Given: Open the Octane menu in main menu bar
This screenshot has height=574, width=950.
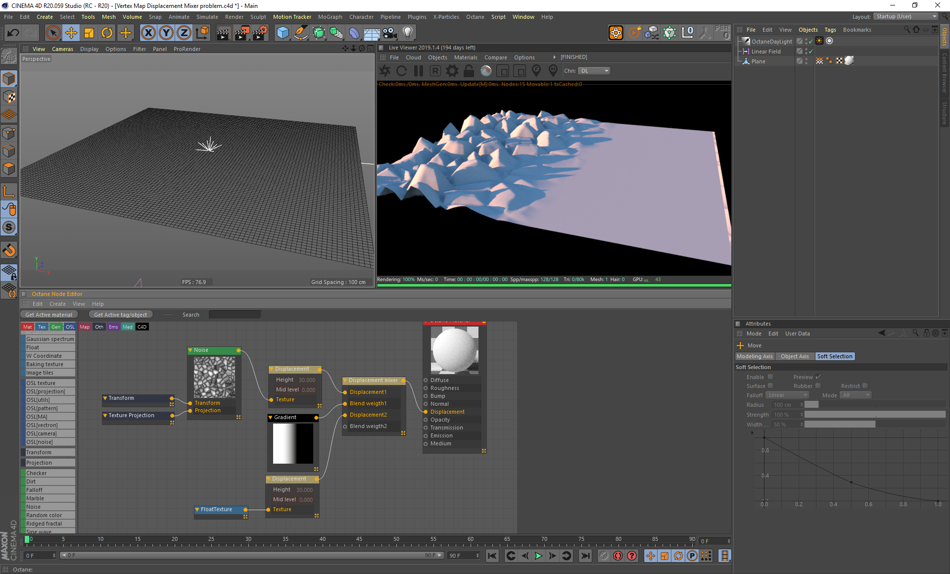Looking at the screenshot, I should coord(475,17).
